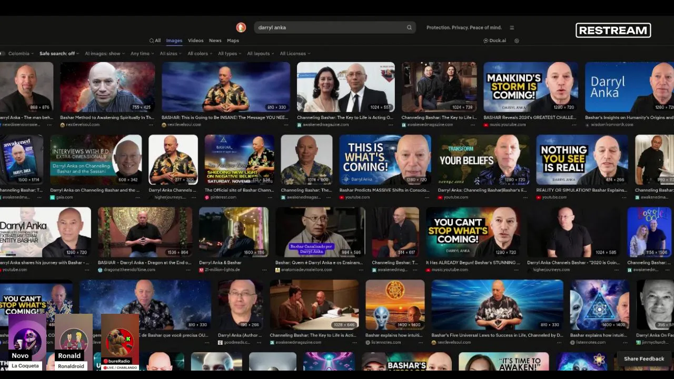Click 'Protection. Privacy. Peace of mind.' link
Screen dimensions: 674x379
pos(464,27)
